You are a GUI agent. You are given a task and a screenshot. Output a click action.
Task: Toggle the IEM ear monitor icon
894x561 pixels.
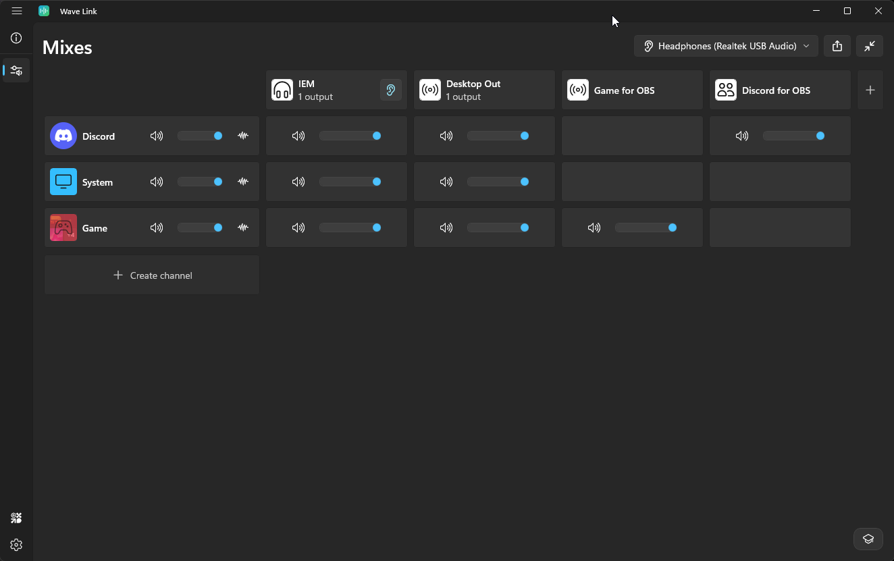(x=390, y=90)
